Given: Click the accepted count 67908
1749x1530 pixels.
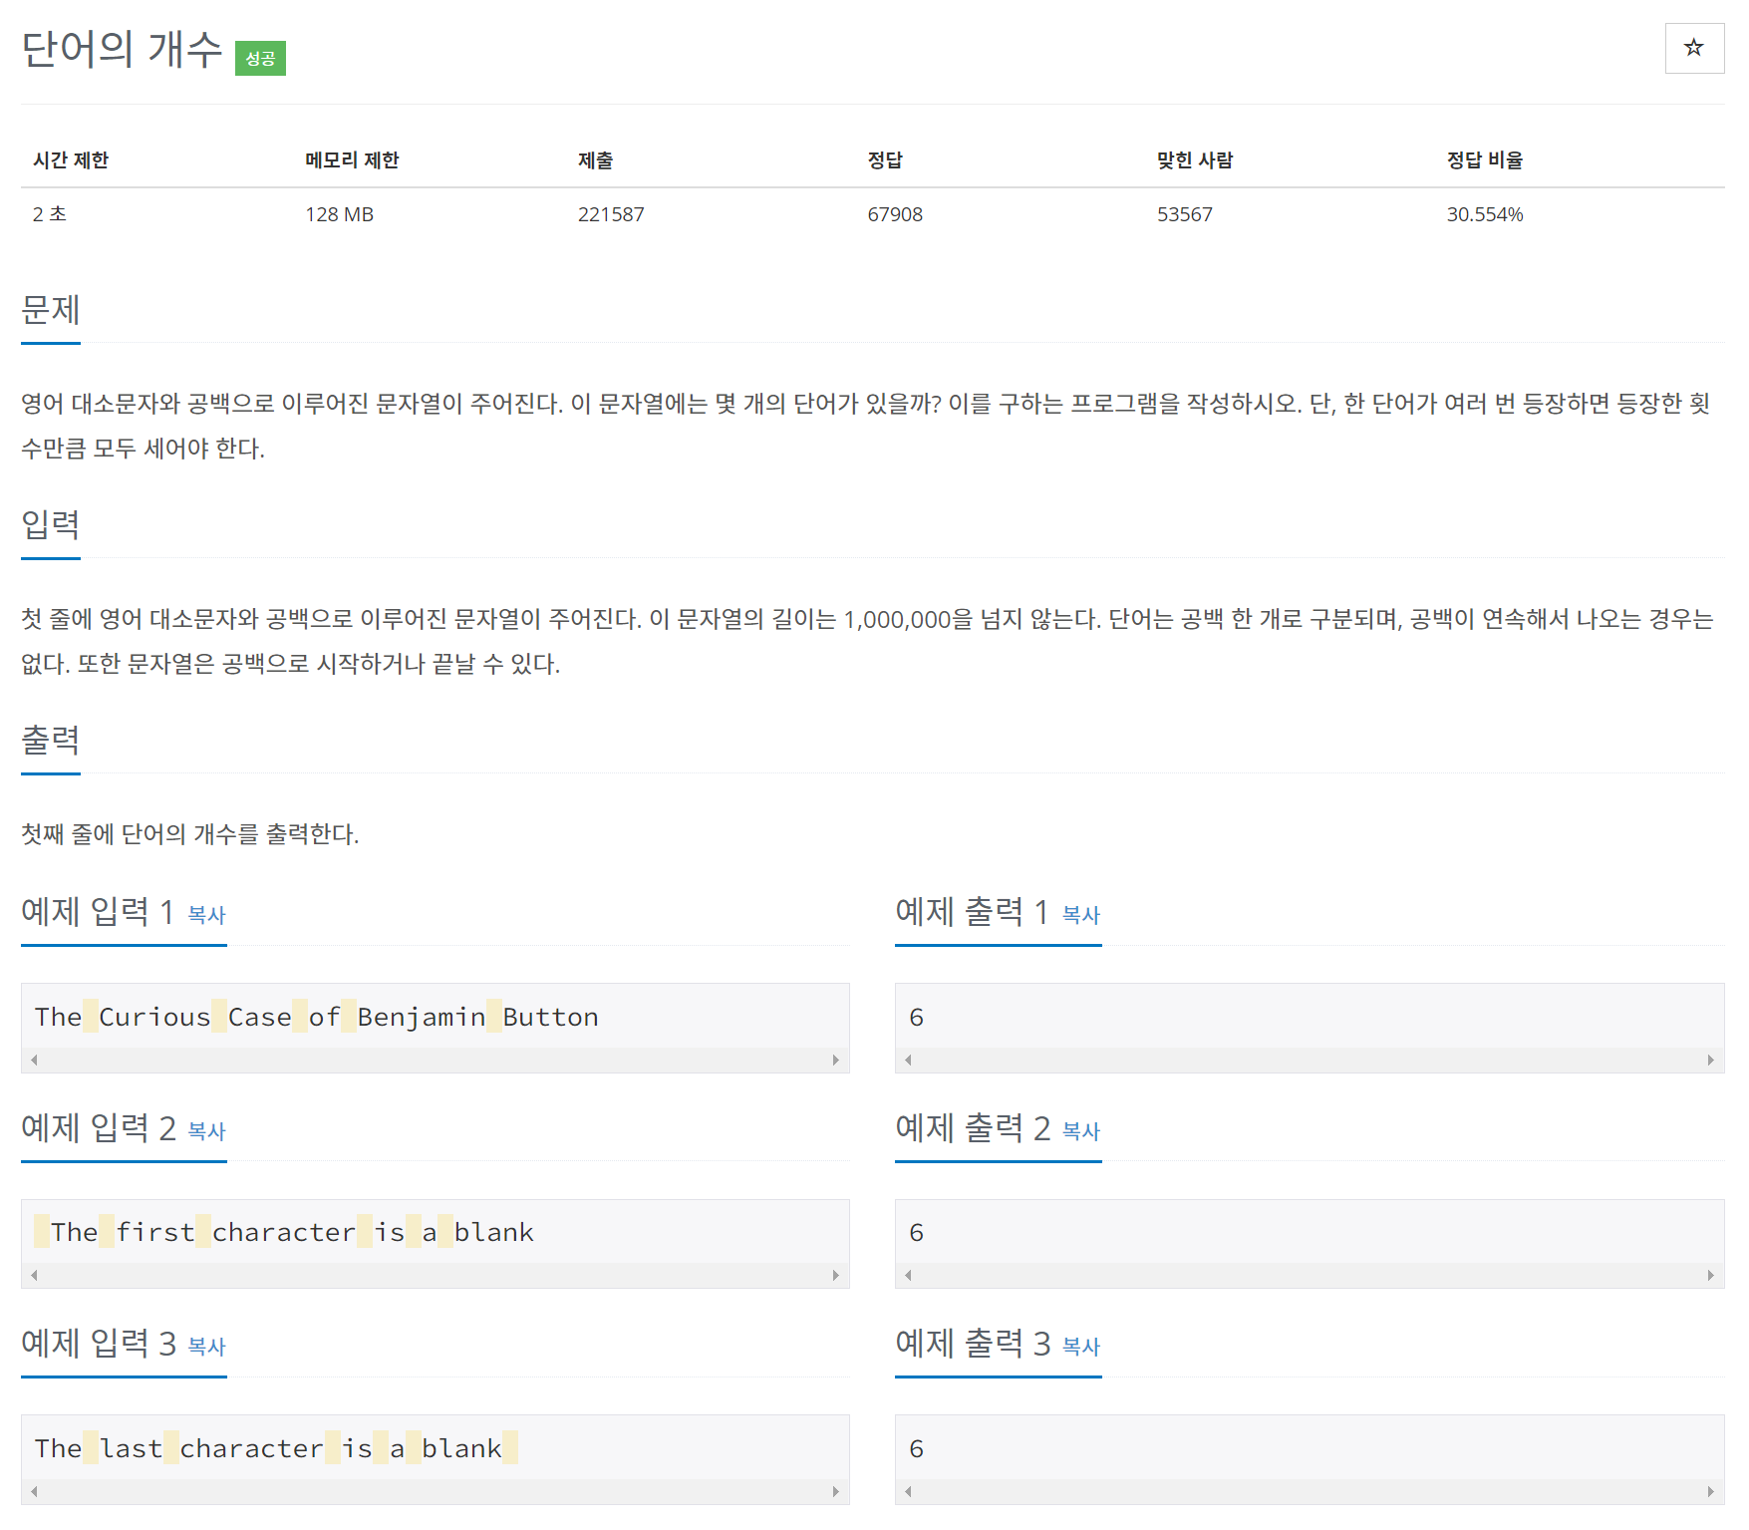Looking at the screenshot, I should point(895,214).
